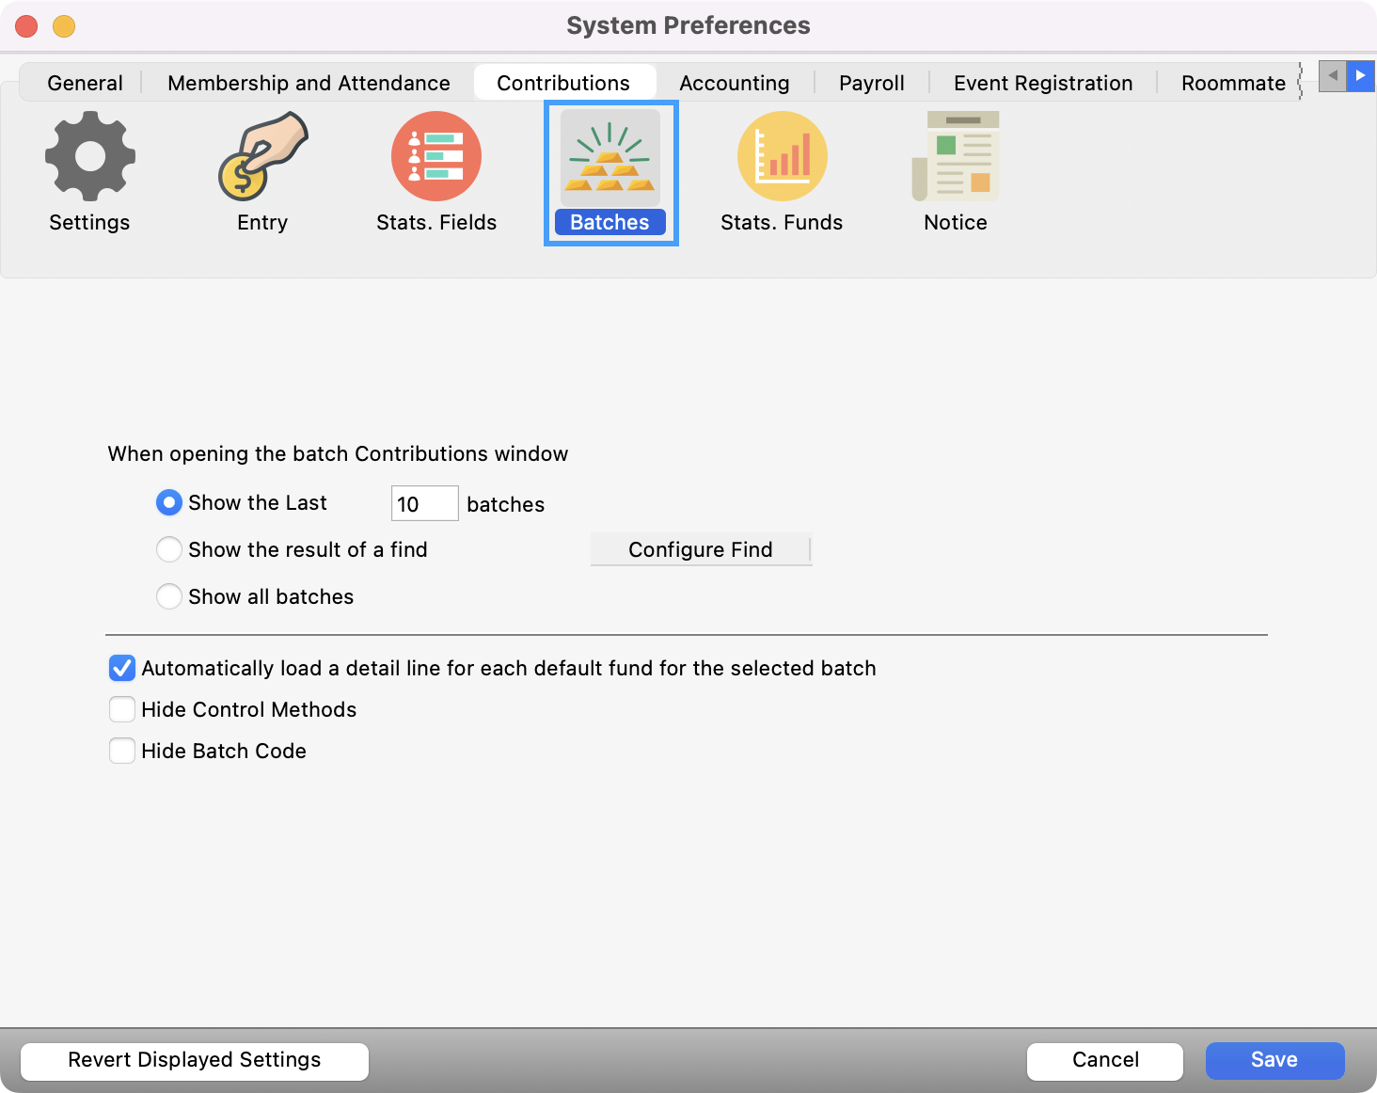Open the Stats. Fields icon
Image resolution: width=1377 pixels, height=1093 pixels.
[x=435, y=157]
